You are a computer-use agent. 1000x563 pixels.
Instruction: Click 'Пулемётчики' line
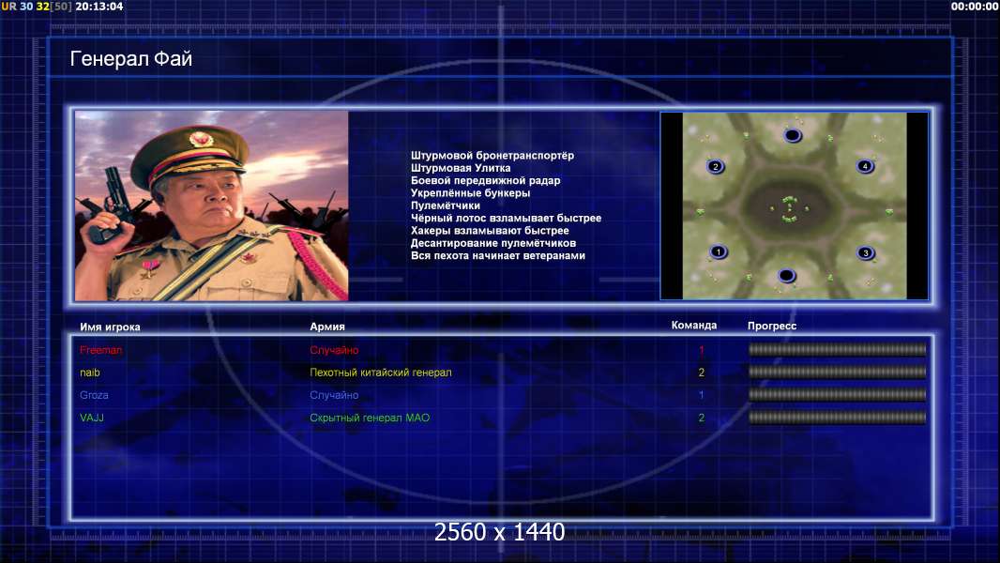coord(446,205)
